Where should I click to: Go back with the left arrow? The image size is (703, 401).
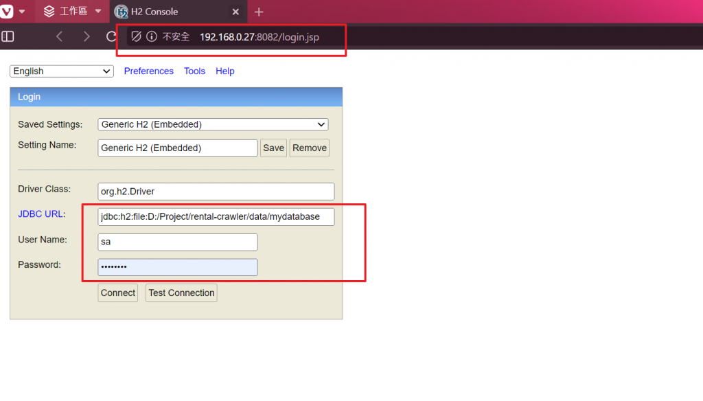pyautogui.click(x=59, y=36)
